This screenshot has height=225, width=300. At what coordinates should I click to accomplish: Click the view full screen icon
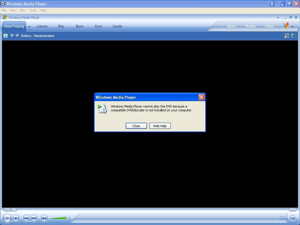point(287,36)
